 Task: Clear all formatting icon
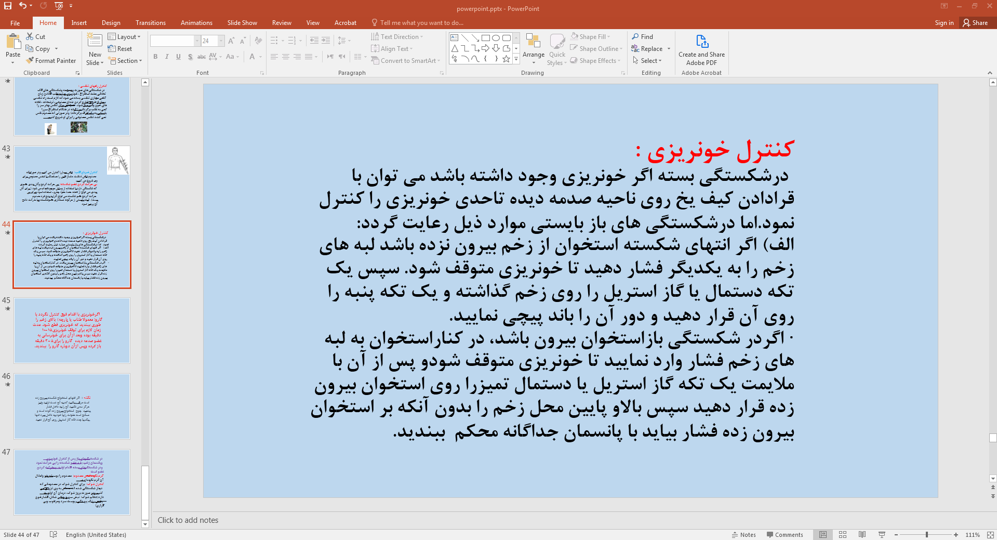click(258, 41)
